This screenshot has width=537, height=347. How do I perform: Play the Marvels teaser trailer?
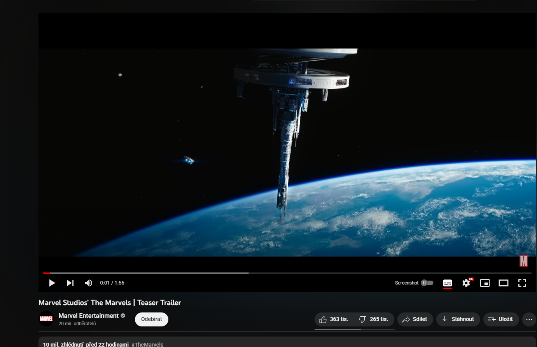point(52,283)
